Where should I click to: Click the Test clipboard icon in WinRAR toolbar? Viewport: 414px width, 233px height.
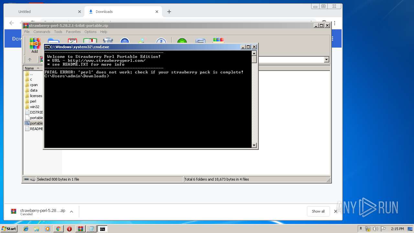[x=72, y=41]
